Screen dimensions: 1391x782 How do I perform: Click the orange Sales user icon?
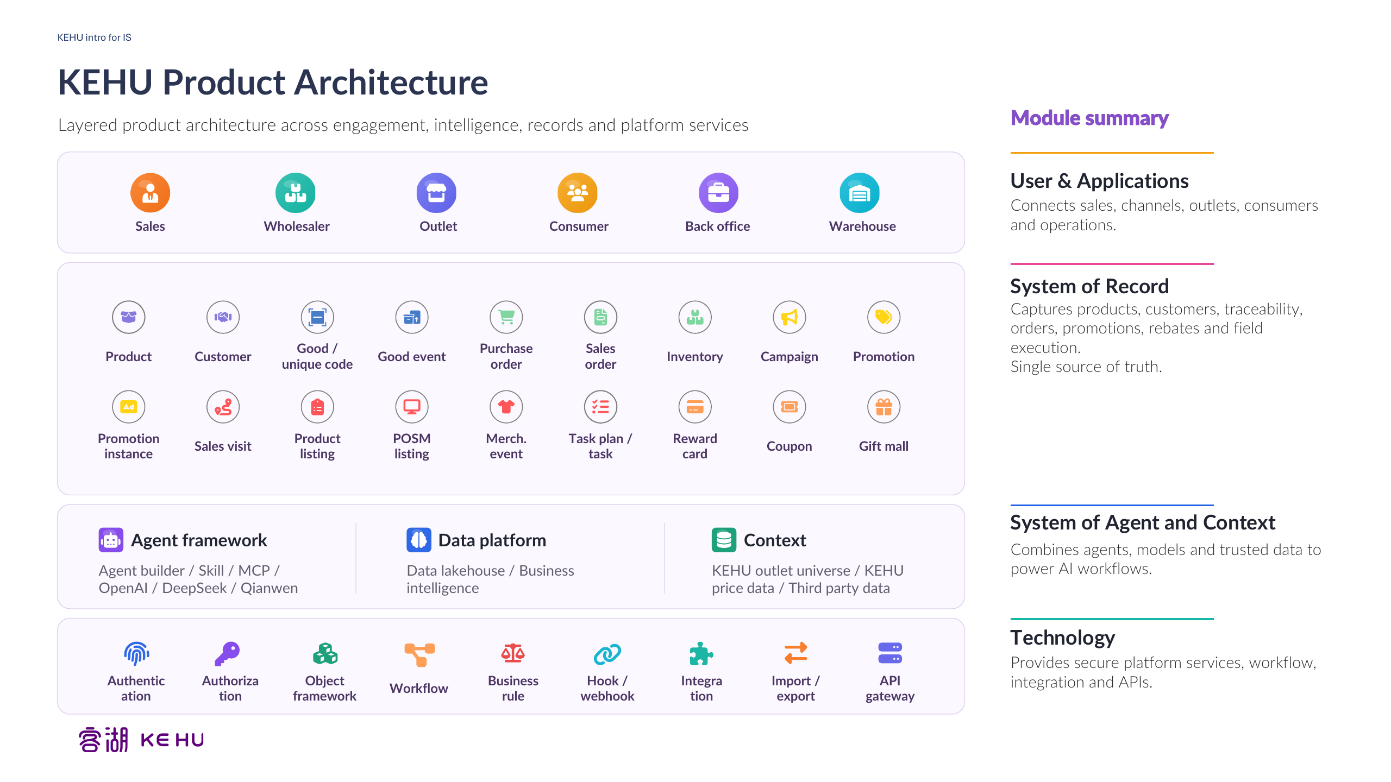tap(150, 193)
